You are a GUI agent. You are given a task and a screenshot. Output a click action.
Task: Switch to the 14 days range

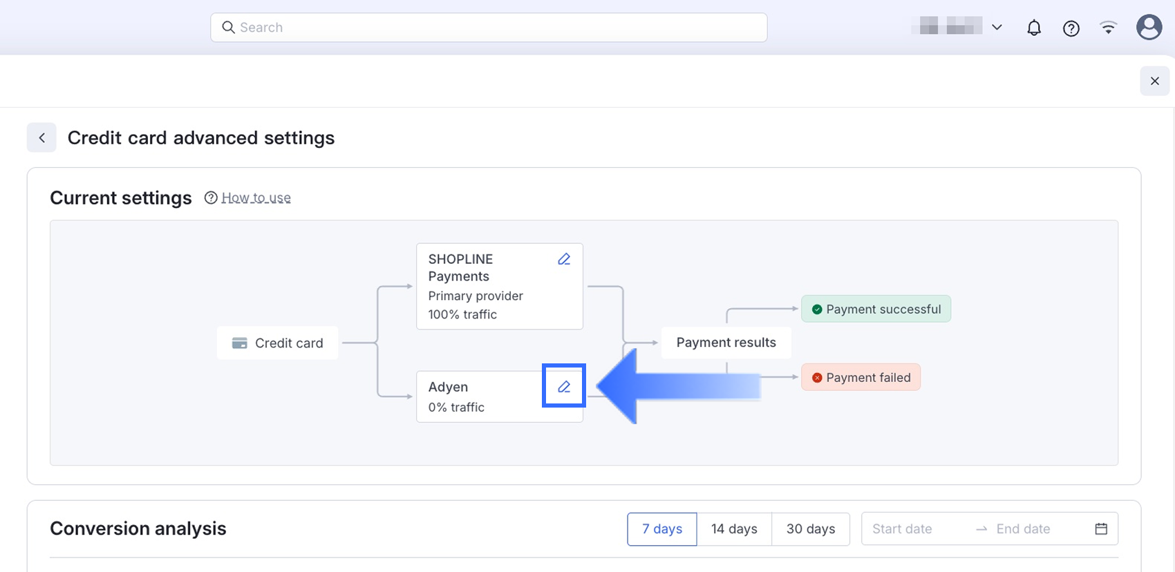point(734,528)
